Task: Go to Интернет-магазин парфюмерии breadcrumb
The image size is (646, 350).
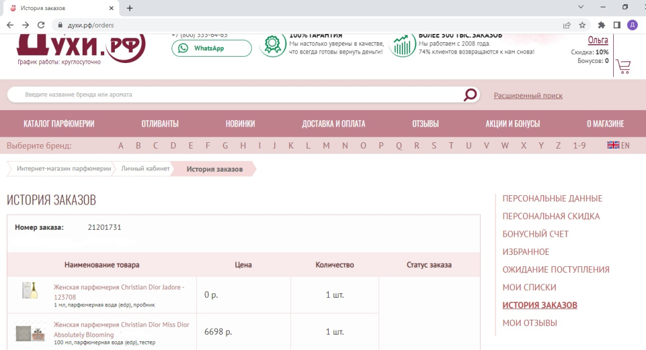Action: (64, 169)
